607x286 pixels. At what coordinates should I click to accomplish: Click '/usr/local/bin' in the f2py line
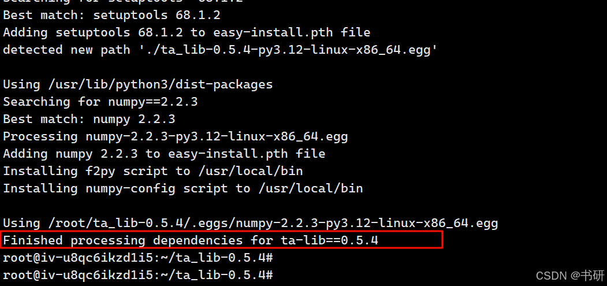[251, 171]
